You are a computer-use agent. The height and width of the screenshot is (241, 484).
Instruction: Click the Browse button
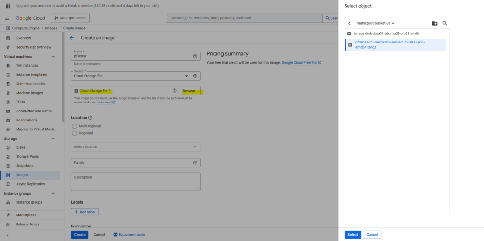(189, 91)
